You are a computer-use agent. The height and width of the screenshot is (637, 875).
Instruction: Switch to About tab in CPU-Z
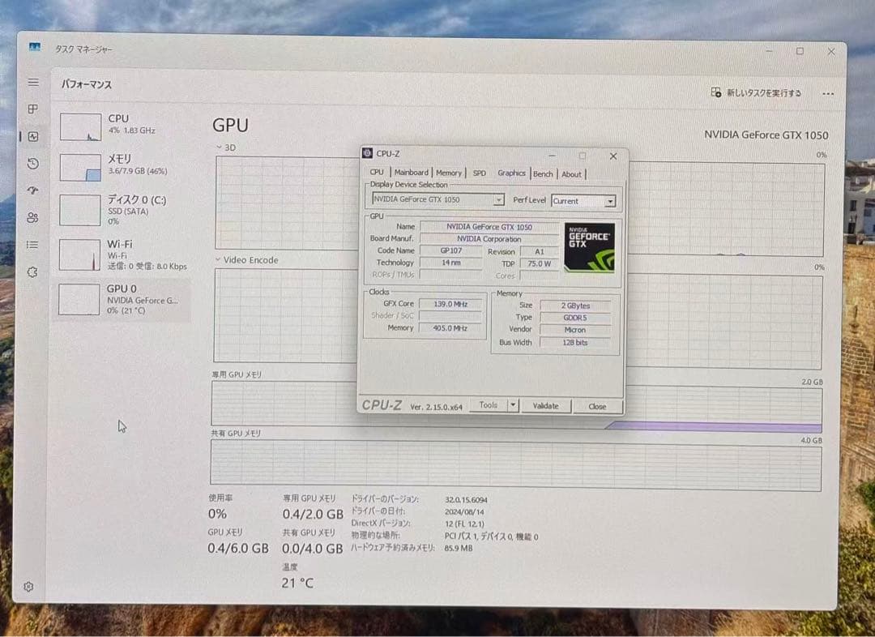571,175
